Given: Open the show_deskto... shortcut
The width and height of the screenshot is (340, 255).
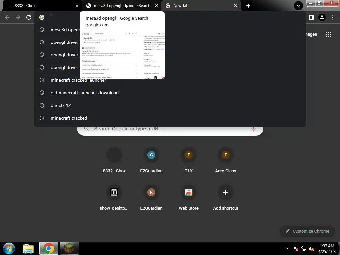Looking at the screenshot, I should click(114, 198).
